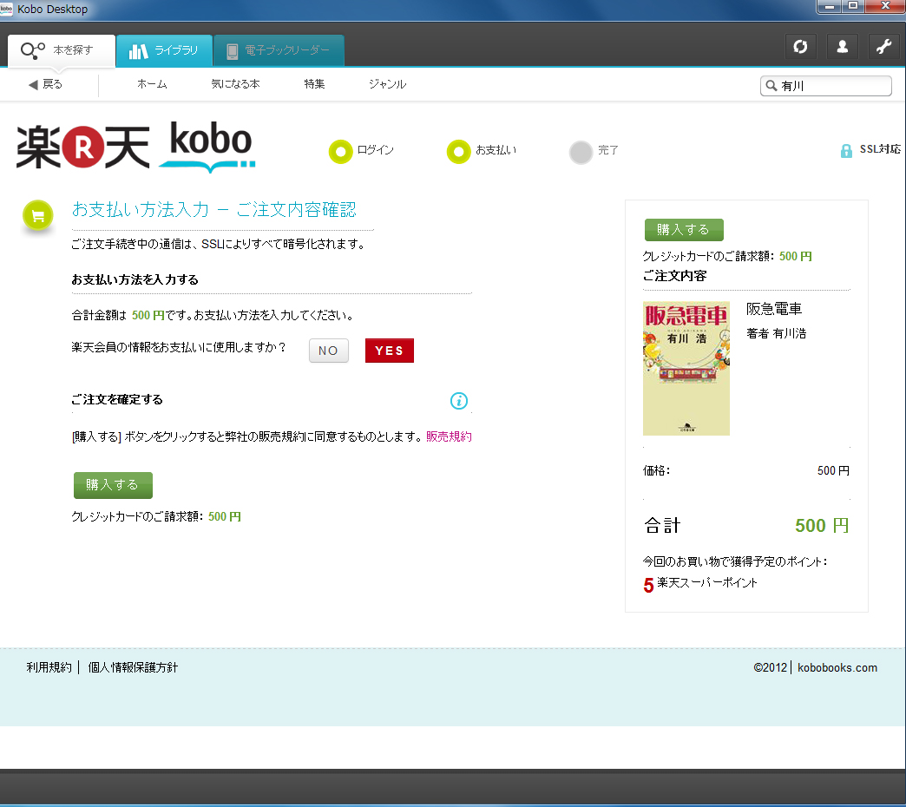The width and height of the screenshot is (906, 807).
Task: Click the お支払い step circle
Action: pos(459,152)
